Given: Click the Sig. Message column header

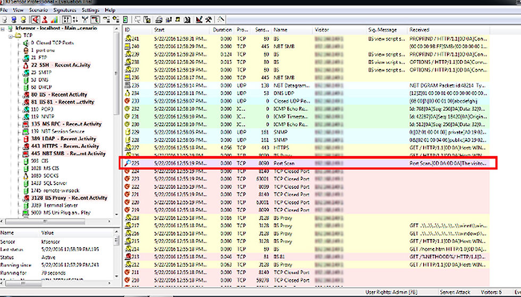Looking at the screenshot, I should (387, 30).
